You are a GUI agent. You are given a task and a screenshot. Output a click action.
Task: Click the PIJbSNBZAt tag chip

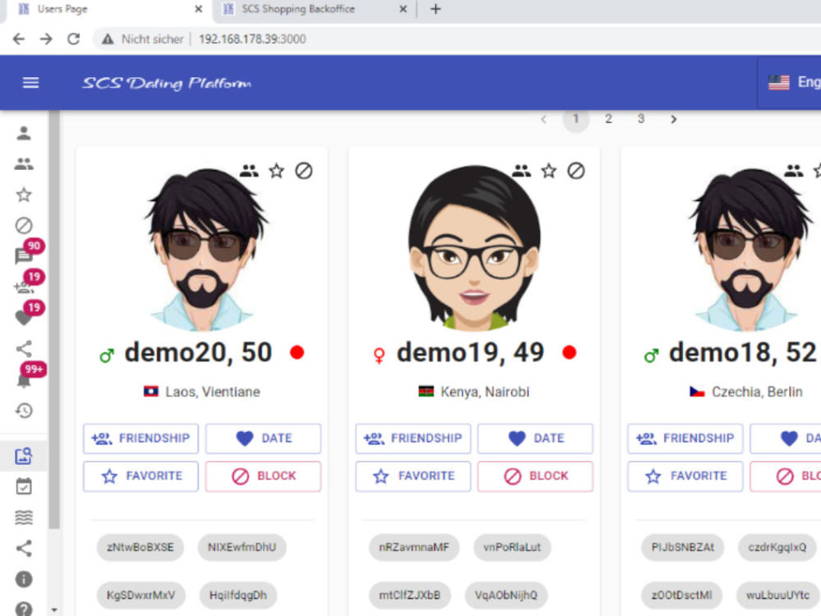[x=683, y=547]
